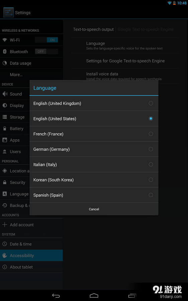The image size is (188, 301).
Task: Toggle the Bluetooth OFF switch
Action: coord(46,52)
